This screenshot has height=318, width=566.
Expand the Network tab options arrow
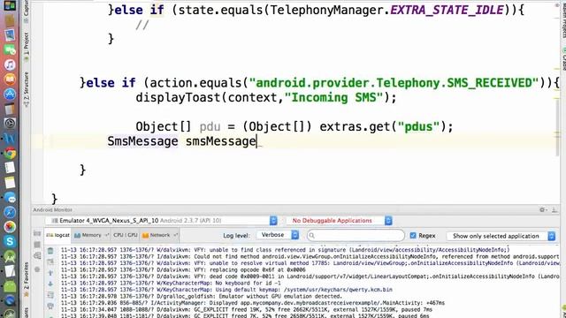click(x=175, y=235)
